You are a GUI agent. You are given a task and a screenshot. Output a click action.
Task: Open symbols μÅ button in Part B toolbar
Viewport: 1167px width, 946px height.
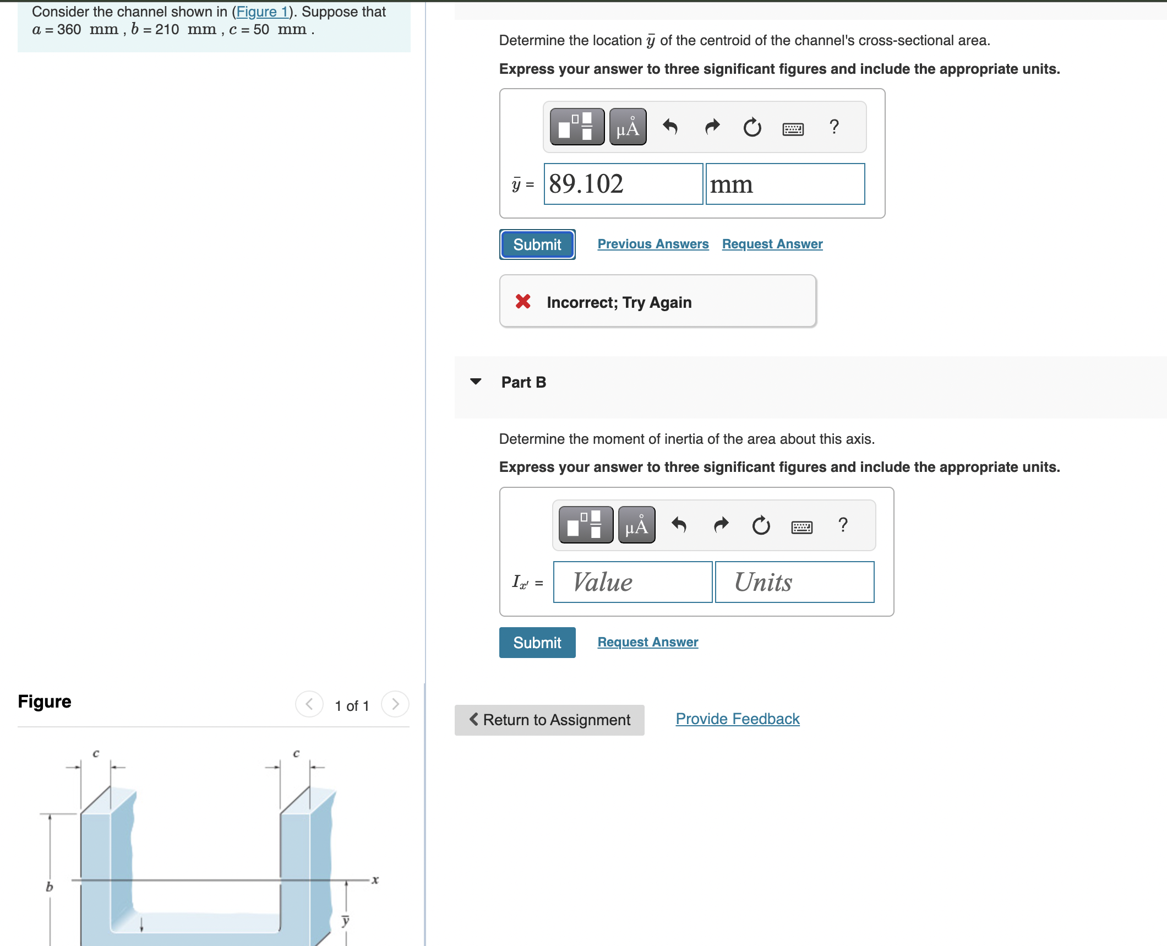pos(637,525)
